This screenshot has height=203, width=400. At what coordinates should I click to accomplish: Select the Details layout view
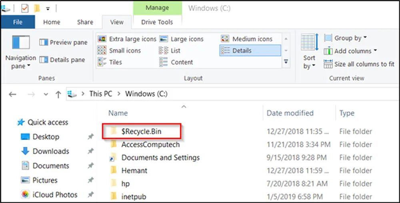[250, 50]
